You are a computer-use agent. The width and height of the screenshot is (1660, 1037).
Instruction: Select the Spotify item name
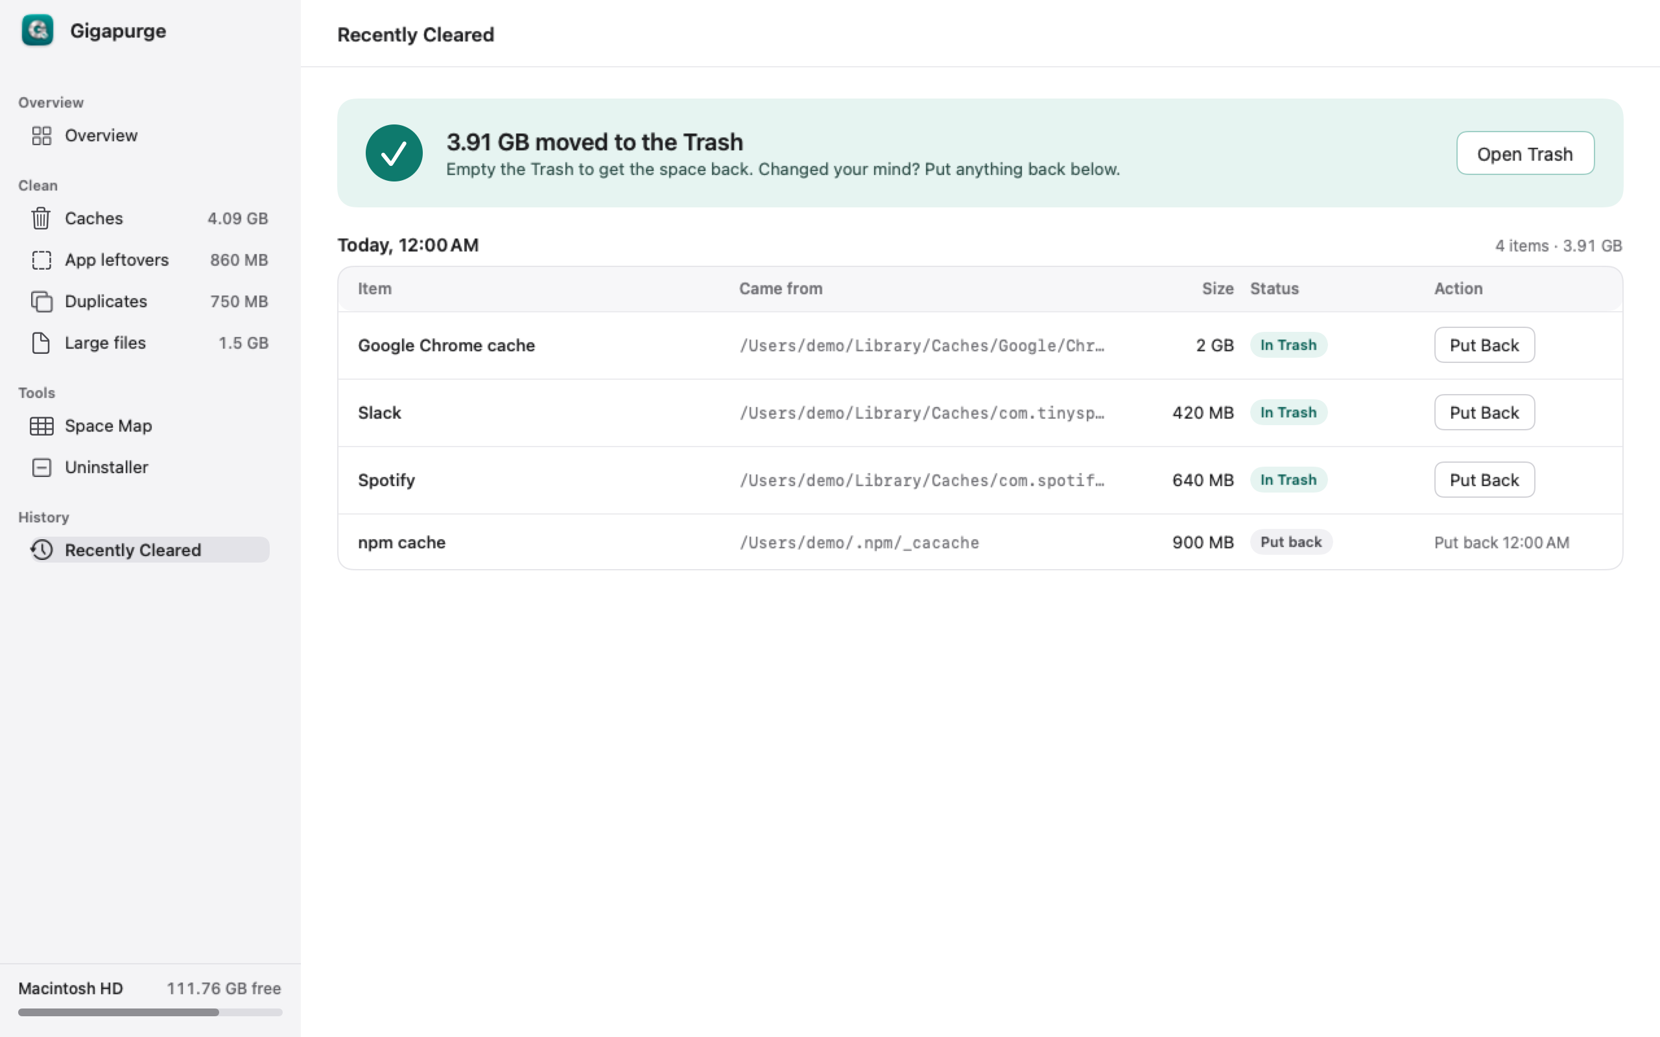386,480
